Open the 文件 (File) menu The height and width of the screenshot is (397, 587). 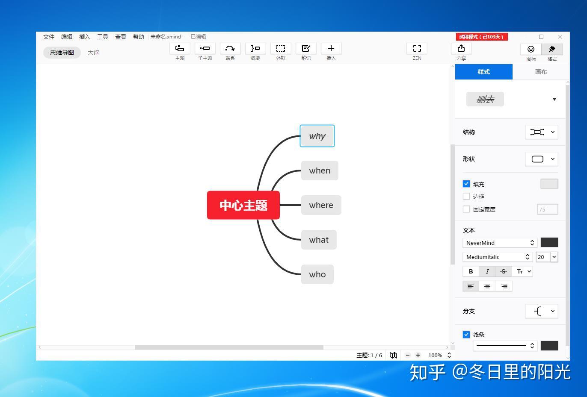click(49, 37)
